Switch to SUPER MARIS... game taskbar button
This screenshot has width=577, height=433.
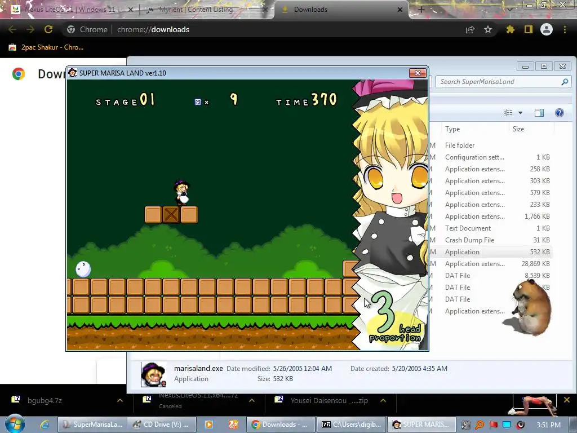(421, 425)
